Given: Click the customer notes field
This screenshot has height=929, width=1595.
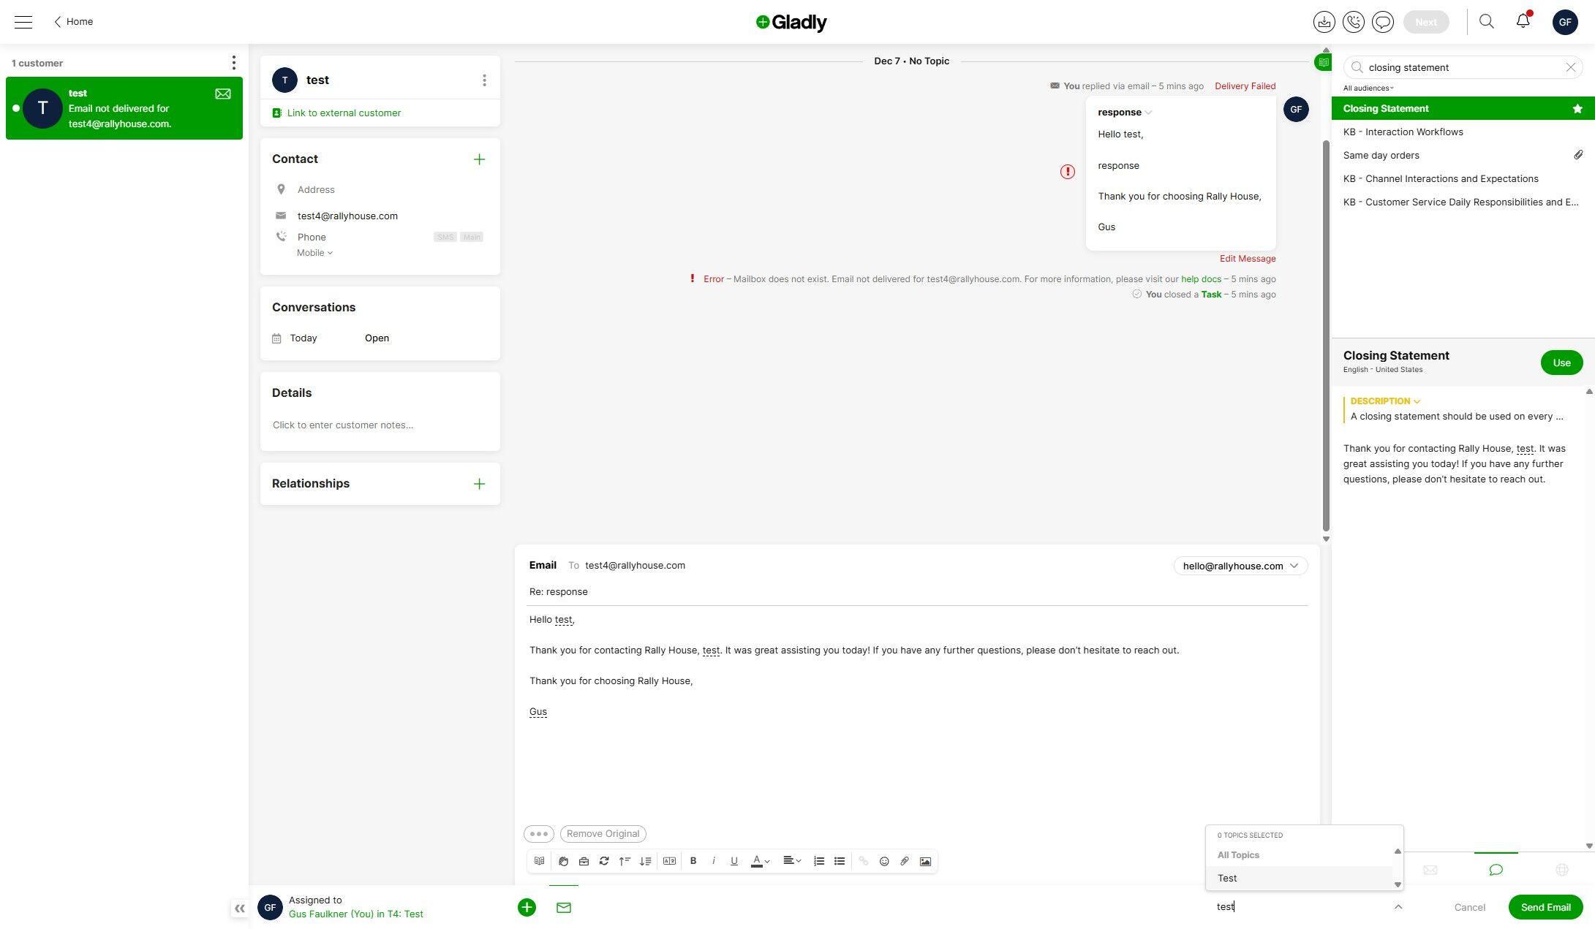Looking at the screenshot, I should coord(380,425).
